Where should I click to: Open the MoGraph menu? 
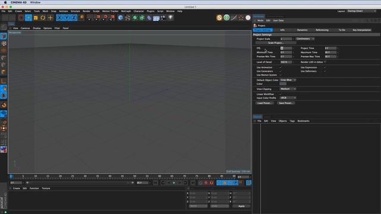[x=126, y=11]
